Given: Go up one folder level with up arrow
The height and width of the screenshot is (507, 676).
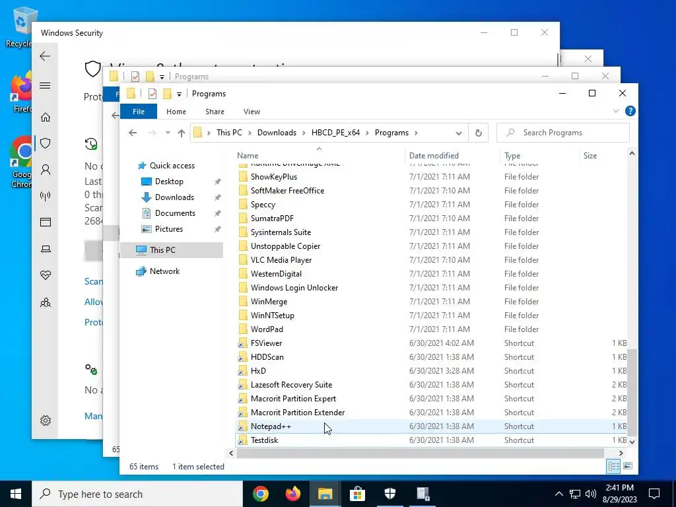Looking at the screenshot, I should (x=182, y=133).
